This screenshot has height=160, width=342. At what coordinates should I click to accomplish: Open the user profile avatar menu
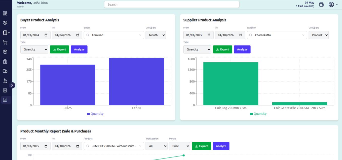point(331,5)
